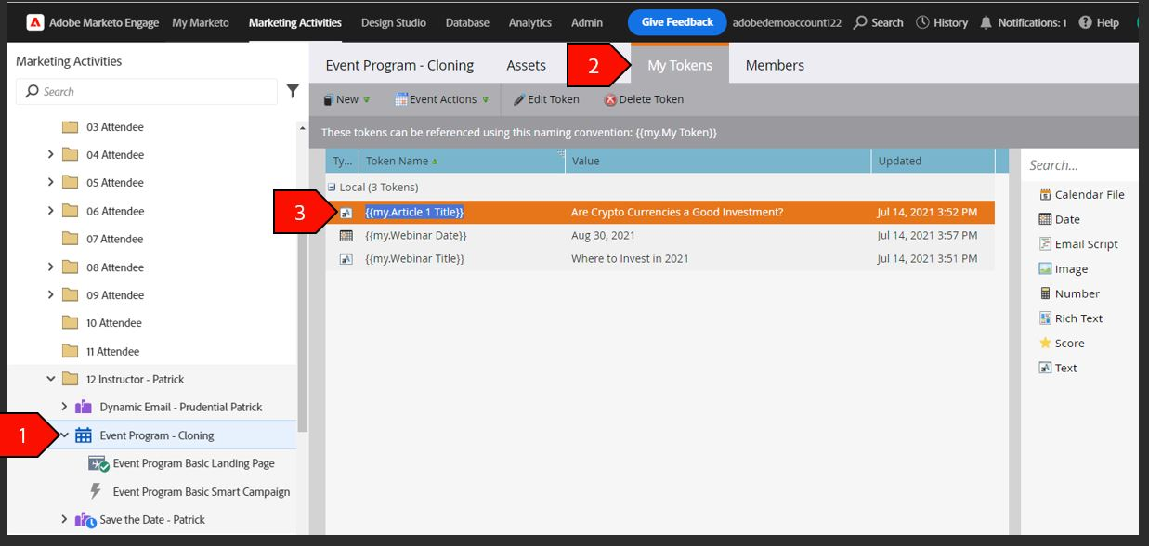
Task: Select the {{my.Webinar Date}} token row
Action: coord(659,235)
